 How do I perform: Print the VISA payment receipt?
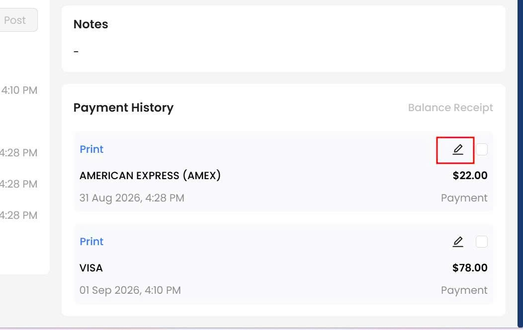pyautogui.click(x=91, y=242)
